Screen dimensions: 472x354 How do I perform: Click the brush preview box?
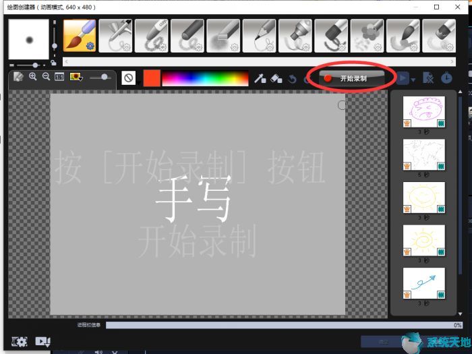(x=28, y=39)
